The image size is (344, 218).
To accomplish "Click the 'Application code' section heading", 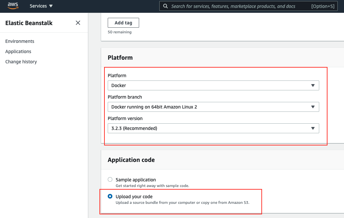I will [x=131, y=160].
